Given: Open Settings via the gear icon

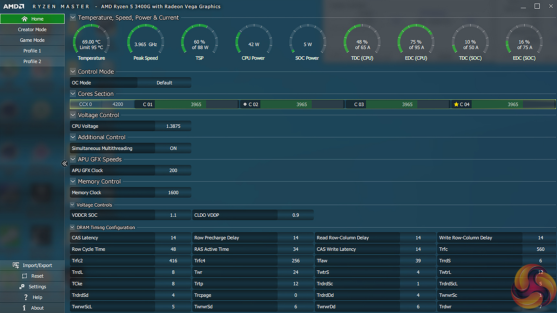Looking at the screenshot, I should click(x=22, y=286).
